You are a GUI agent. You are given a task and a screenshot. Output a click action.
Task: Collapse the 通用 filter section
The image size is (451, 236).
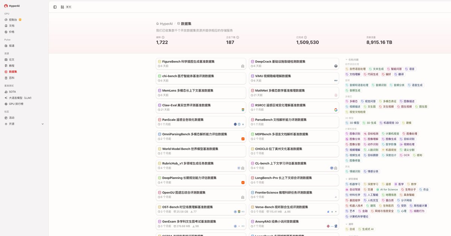[x=349, y=224]
